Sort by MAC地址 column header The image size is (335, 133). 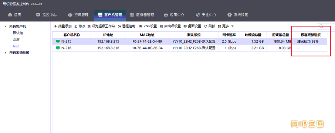point(147,35)
